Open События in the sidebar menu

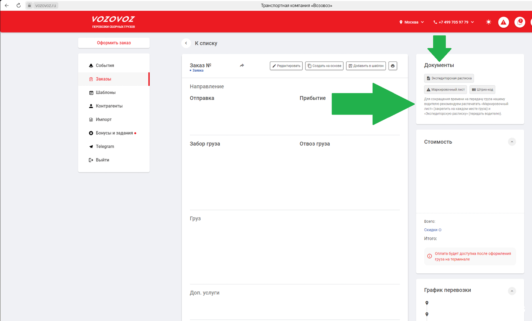pos(105,65)
